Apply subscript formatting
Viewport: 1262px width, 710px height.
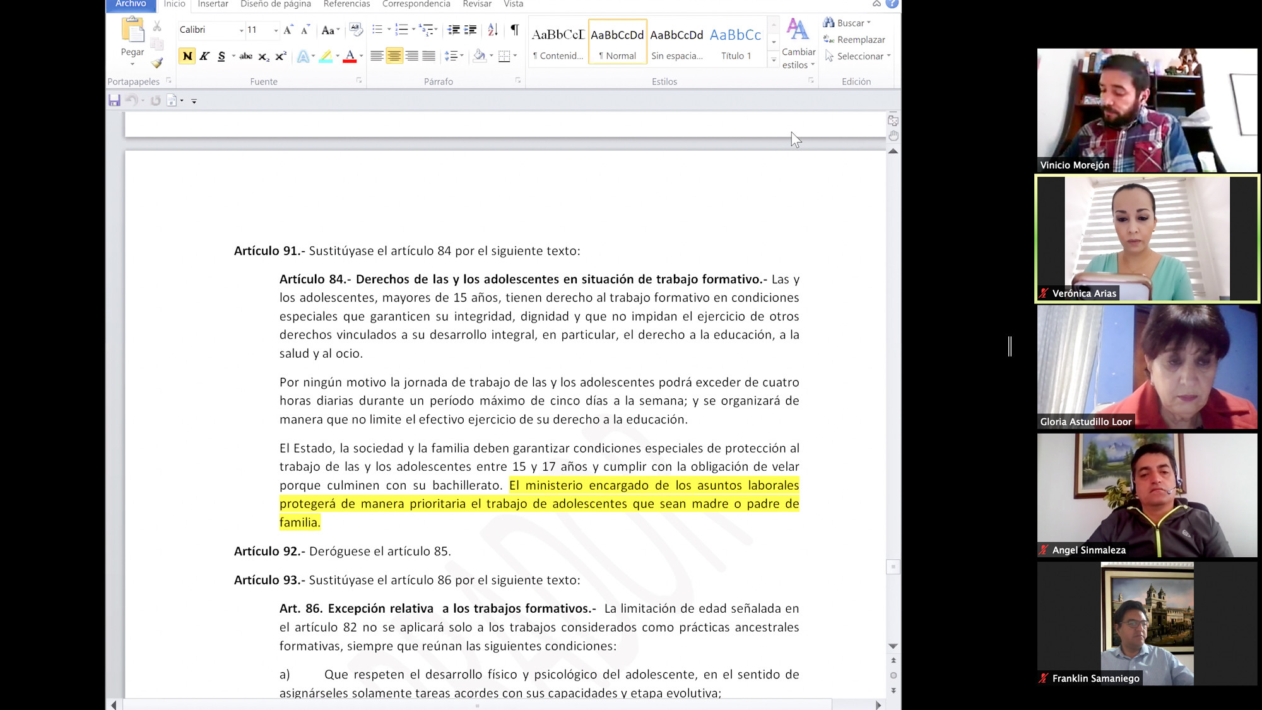[x=264, y=56]
